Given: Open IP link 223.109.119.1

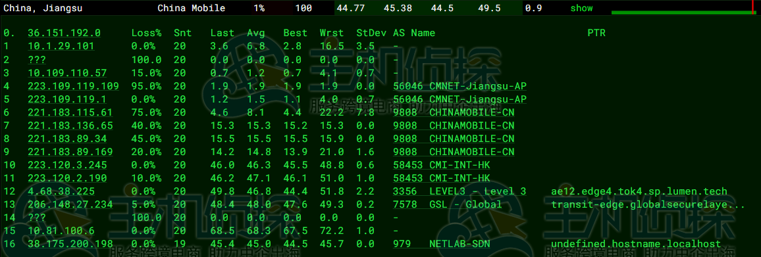Looking at the screenshot, I should 67,99.
